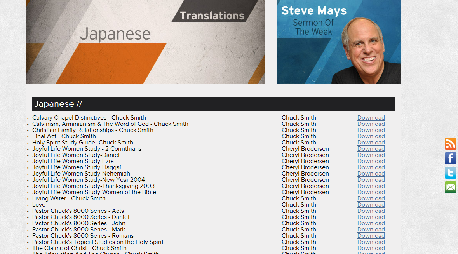
Task: Download Joyful Life Women Study-New Year 2004
Action: [x=371, y=180]
